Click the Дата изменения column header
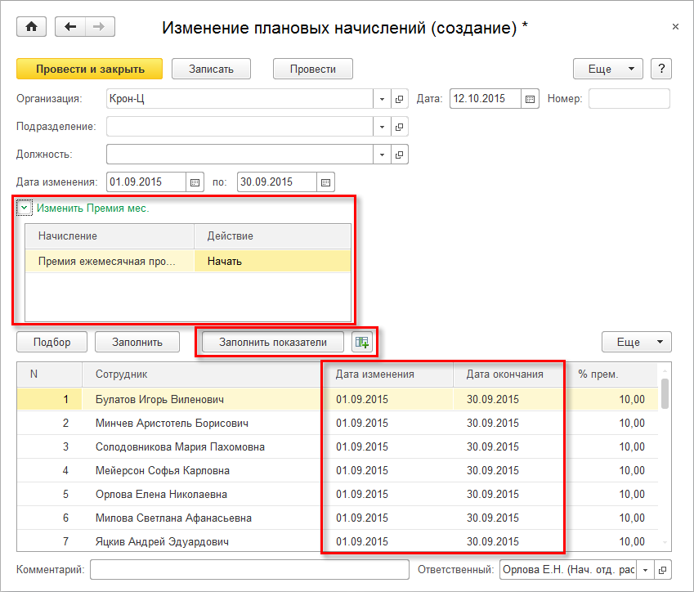This screenshot has height=592, width=694. [388, 374]
